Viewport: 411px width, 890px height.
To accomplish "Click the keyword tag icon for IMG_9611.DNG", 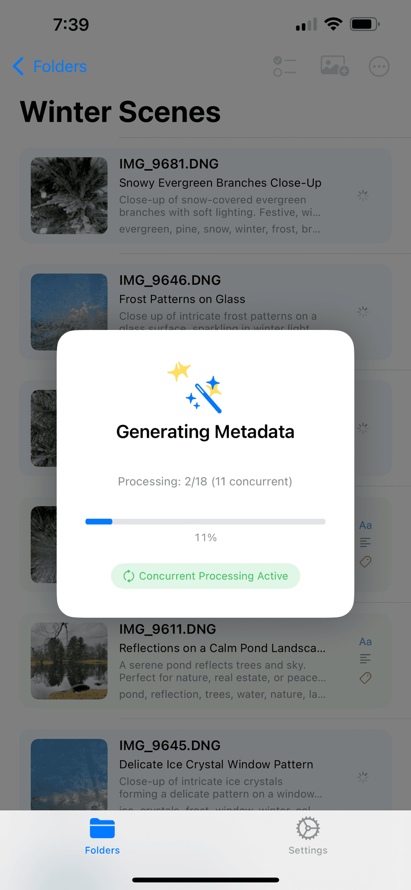I will 365,678.
